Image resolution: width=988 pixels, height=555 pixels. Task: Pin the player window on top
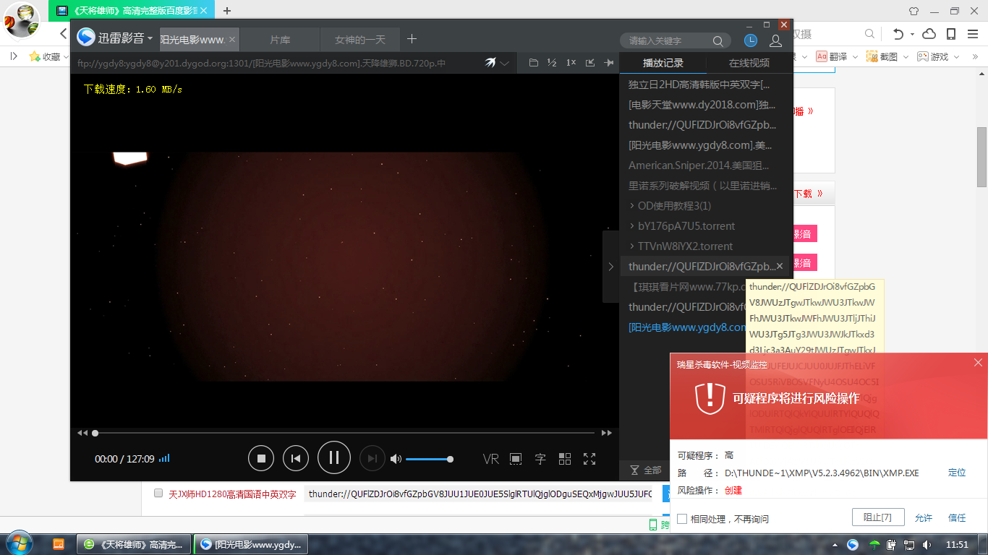(x=609, y=63)
